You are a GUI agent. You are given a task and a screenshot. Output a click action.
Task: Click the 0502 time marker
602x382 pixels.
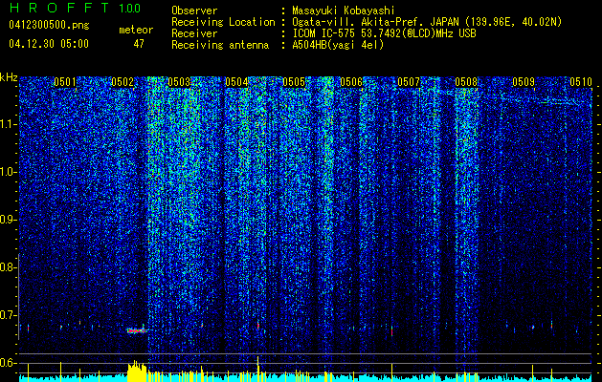click(123, 82)
